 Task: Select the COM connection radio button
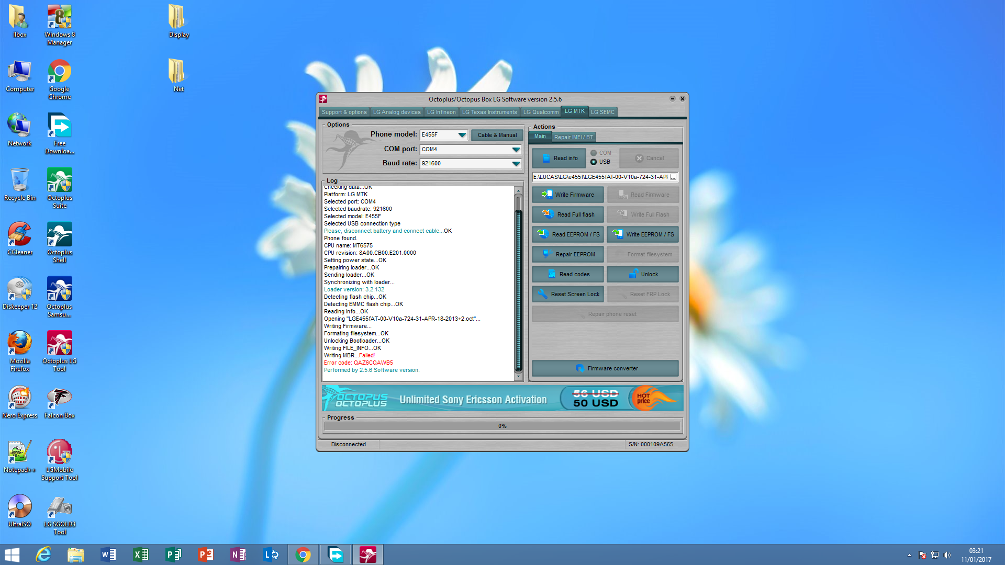tap(594, 153)
